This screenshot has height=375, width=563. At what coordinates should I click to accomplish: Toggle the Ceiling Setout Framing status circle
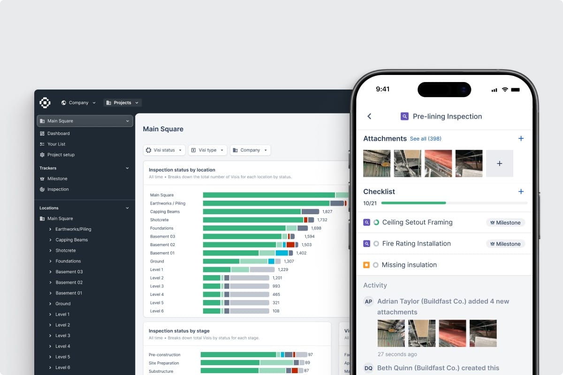pos(376,222)
